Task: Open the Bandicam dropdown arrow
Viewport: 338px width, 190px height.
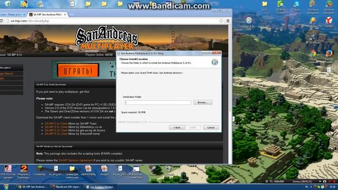Action: tap(320, 182)
